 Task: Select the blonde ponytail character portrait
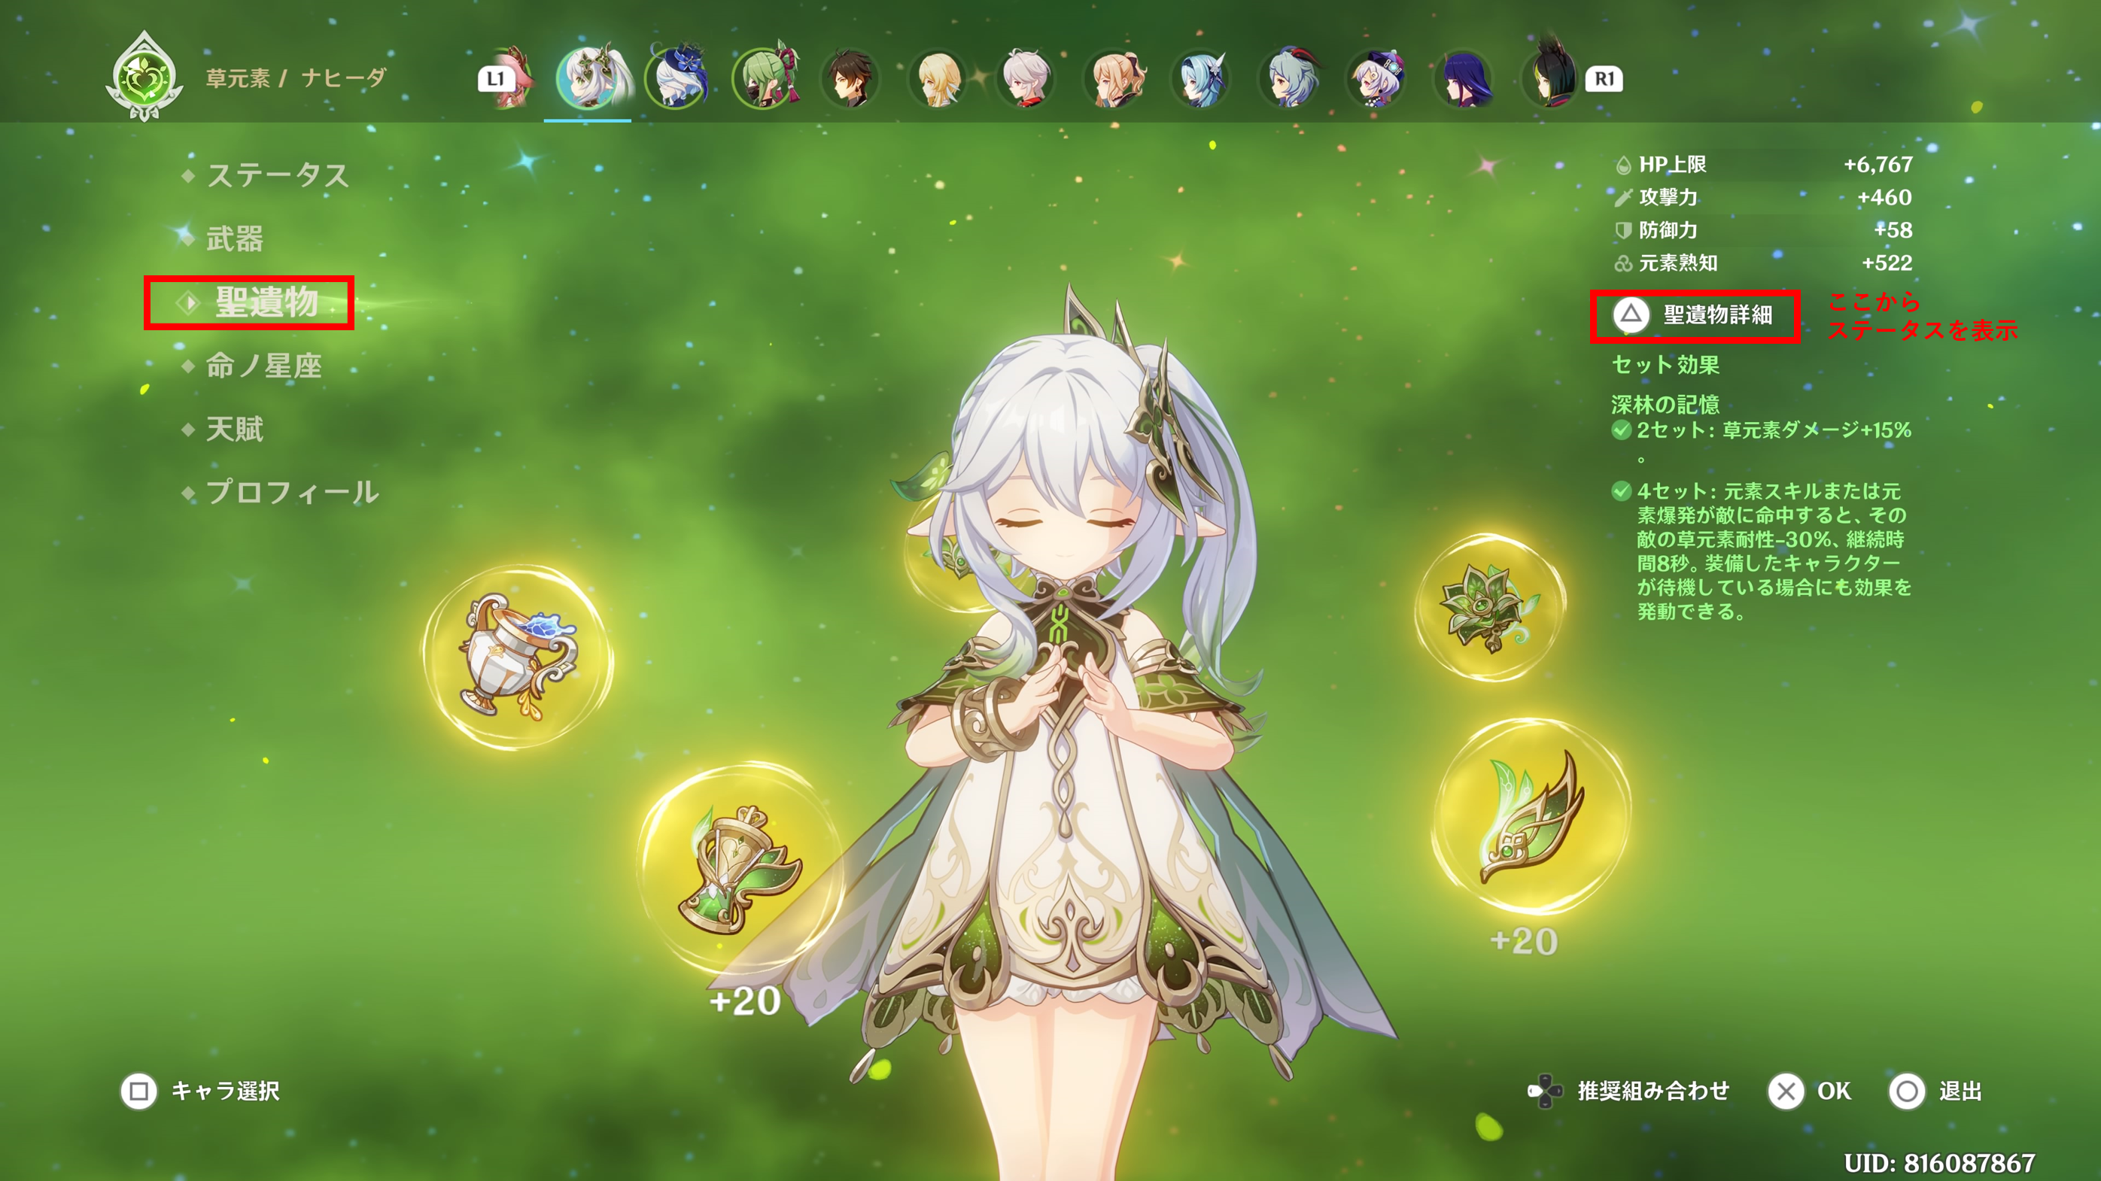point(1114,79)
